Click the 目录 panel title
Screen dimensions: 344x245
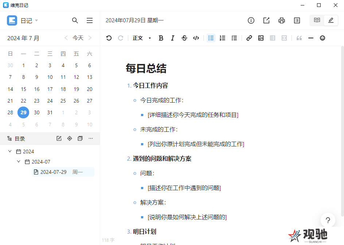pyautogui.click(x=20, y=139)
